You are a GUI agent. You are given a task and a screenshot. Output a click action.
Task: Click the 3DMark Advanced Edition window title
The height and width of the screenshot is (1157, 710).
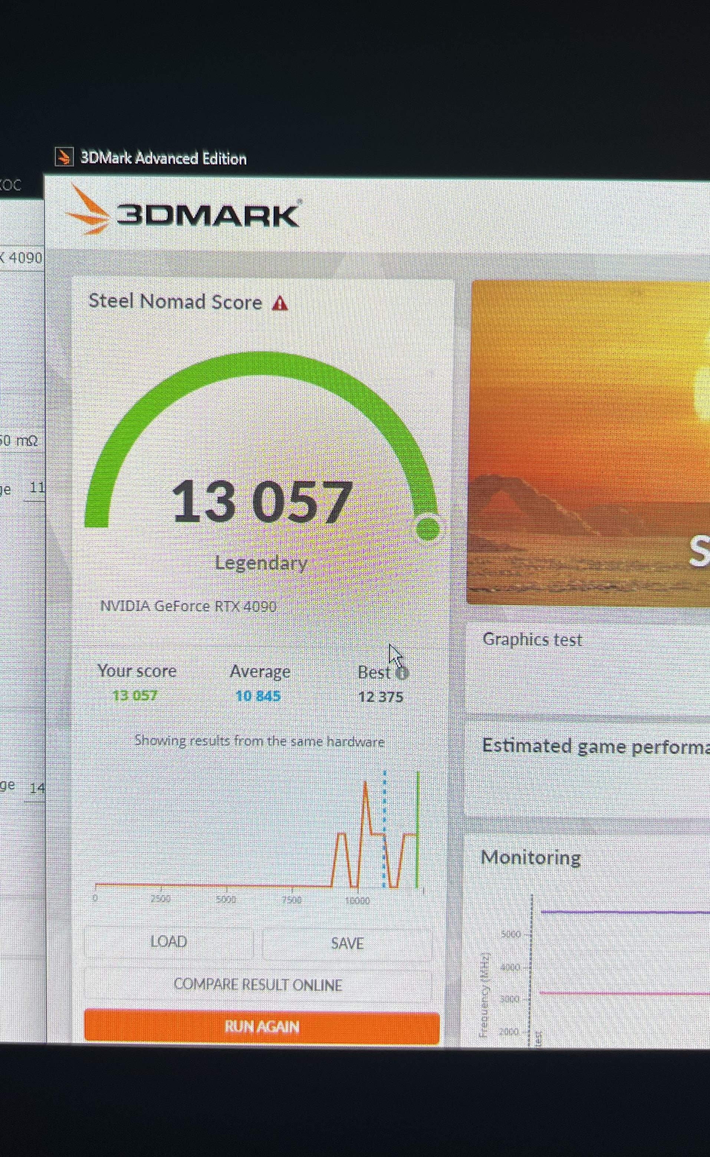pos(164,158)
